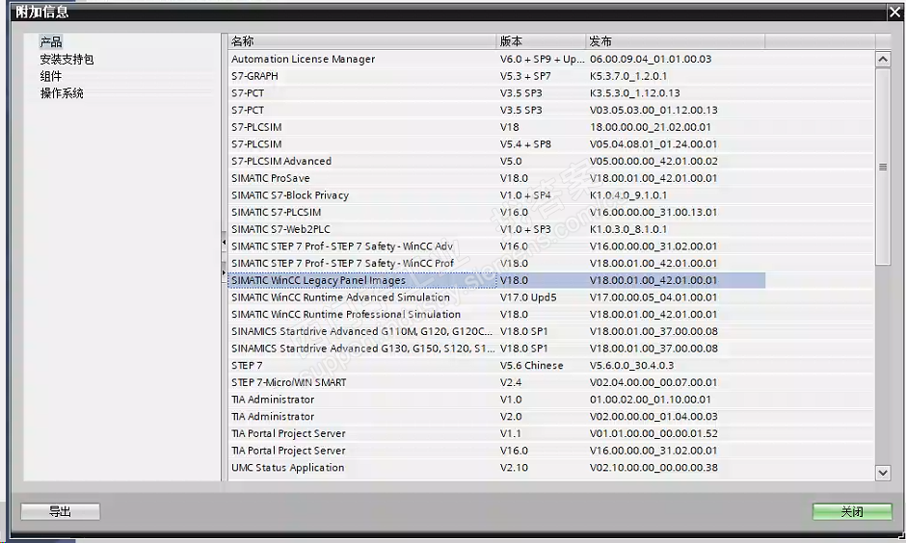
Task: Sort by the 名称 column header
Action: [361, 41]
